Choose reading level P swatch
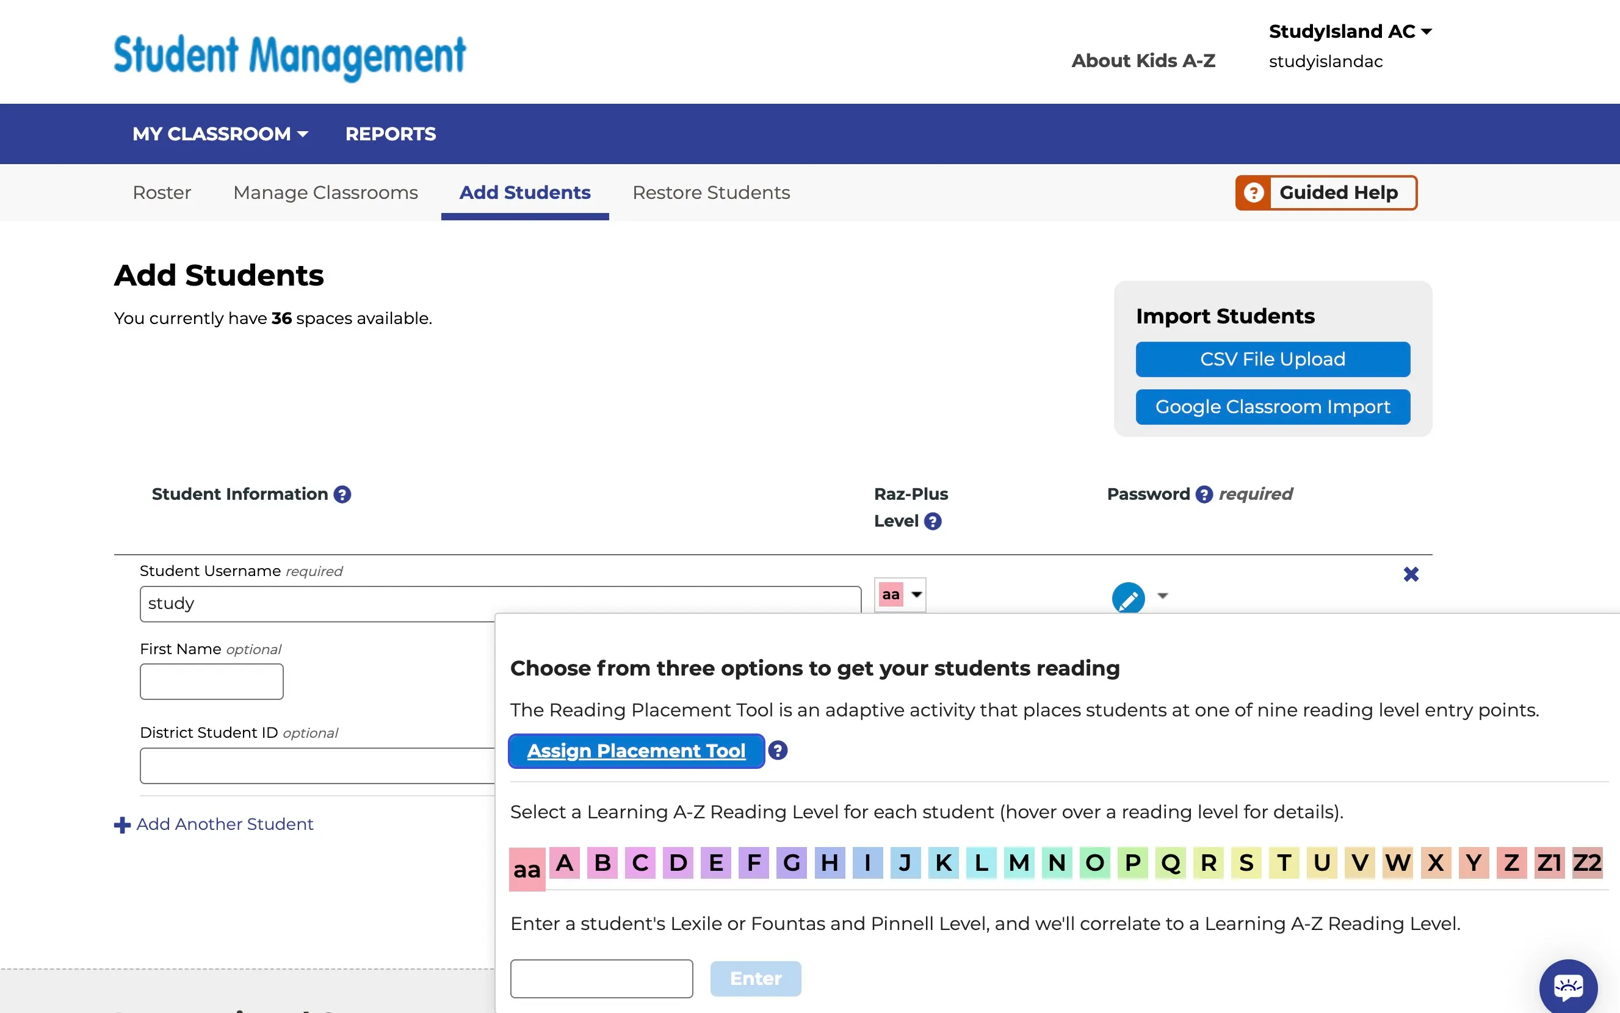 (1133, 862)
